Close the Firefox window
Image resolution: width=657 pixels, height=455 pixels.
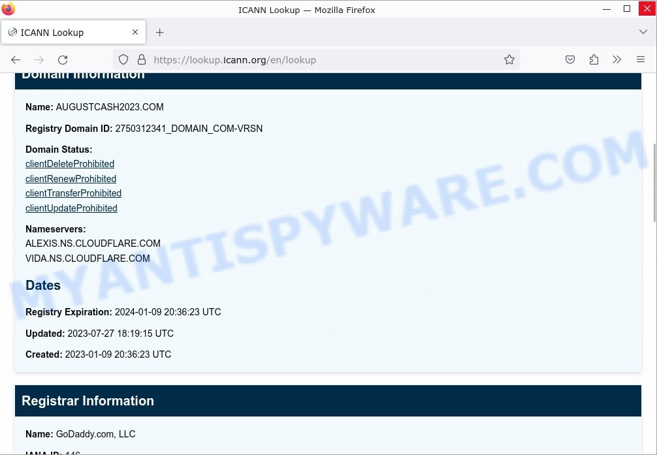[647, 8]
